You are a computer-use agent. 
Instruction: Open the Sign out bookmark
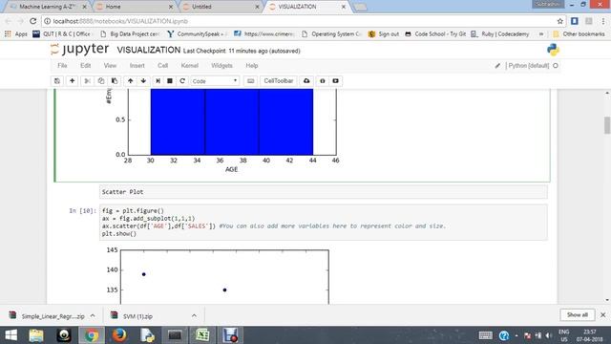[384, 34]
